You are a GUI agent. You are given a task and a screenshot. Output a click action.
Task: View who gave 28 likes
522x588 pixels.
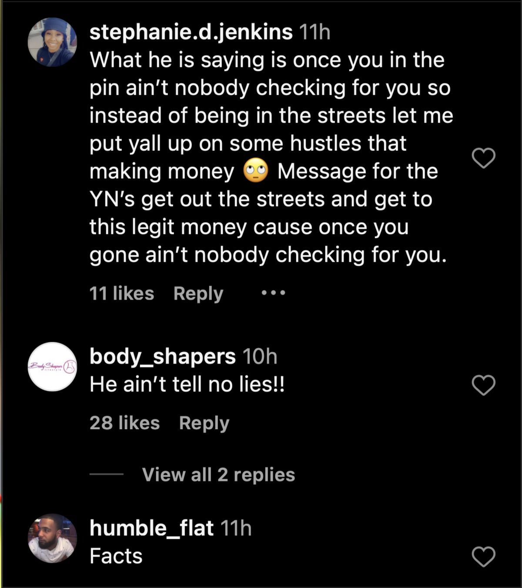coord(125,423)
